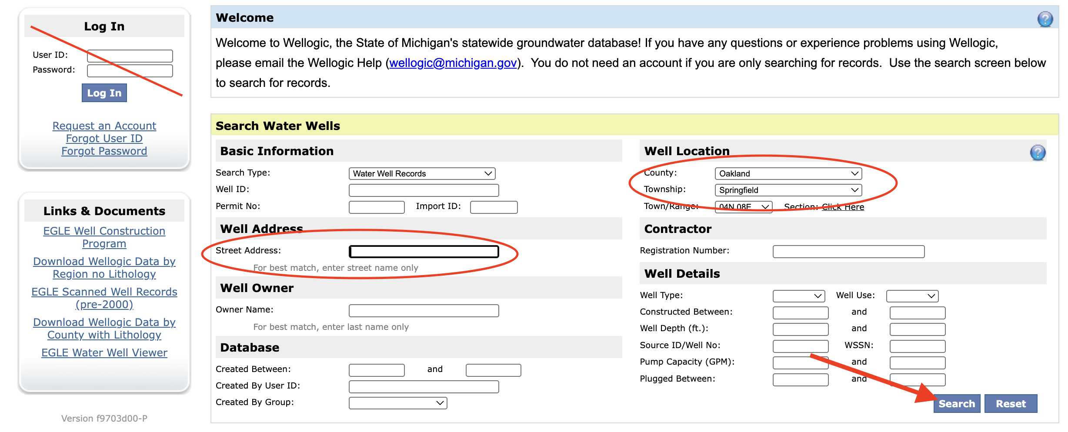Image resolution: width=1068 pixels, height=432 pixels.
Task: Open the Well Use dropdown
Action: click(x=912, y=296)
